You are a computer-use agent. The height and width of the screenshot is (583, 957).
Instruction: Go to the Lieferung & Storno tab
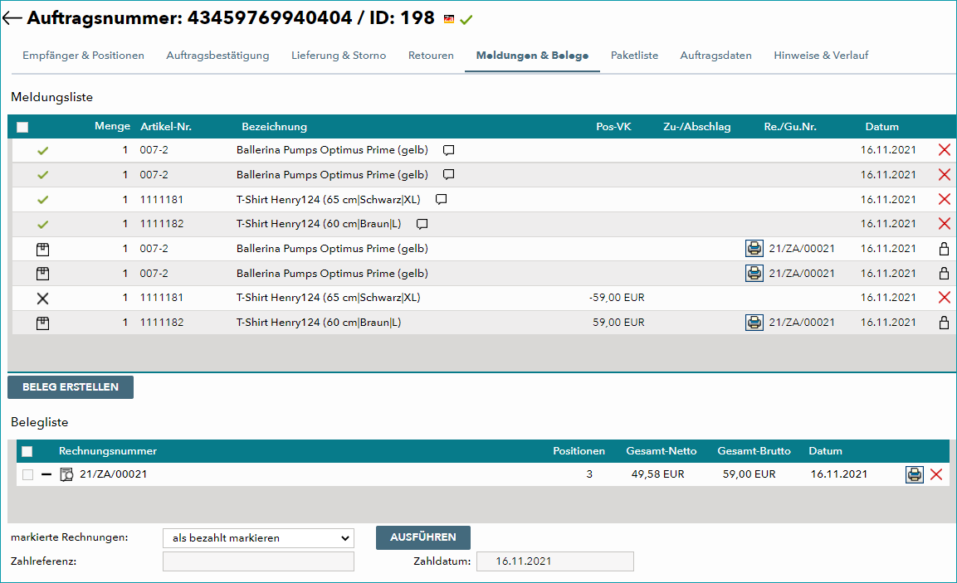(x=339, y=56)
